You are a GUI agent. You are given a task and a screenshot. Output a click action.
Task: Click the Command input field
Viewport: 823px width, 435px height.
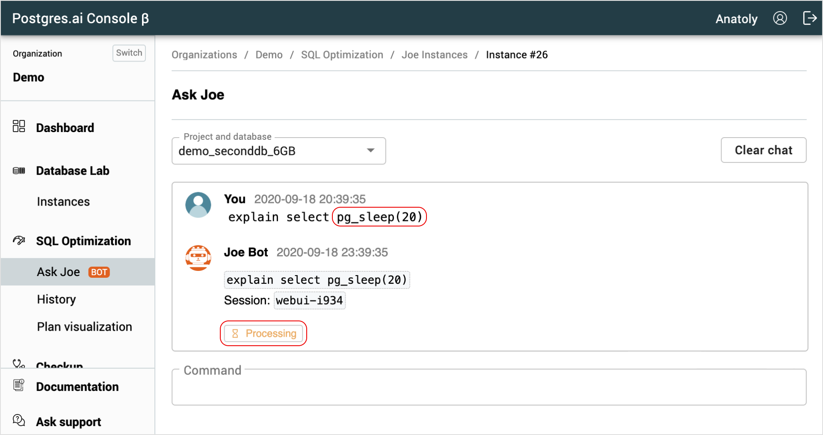click(x=489, y=387)
